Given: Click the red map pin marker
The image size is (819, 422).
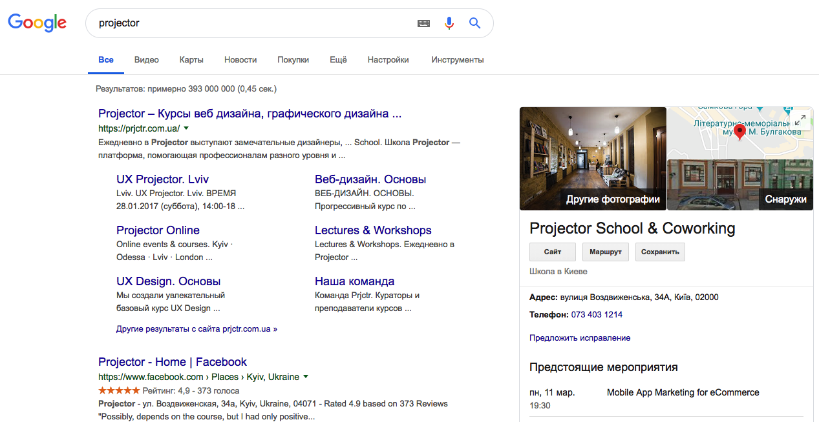Looking at the screenshot, I should click(741, 132).
